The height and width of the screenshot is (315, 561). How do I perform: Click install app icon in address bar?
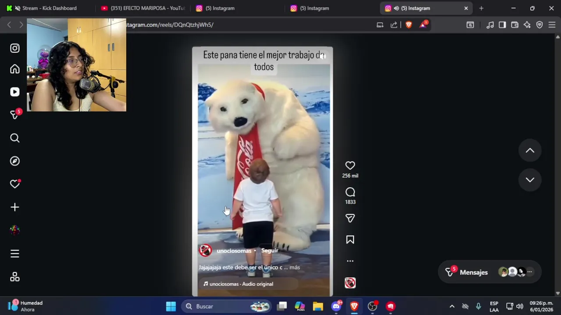tap(380, 25)
